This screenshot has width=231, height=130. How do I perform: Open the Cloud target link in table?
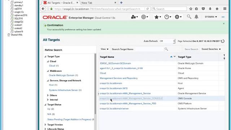click(103, 73)
